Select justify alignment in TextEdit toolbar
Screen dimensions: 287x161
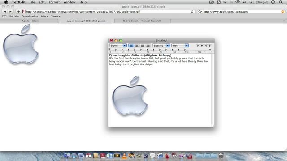[143, 46]
